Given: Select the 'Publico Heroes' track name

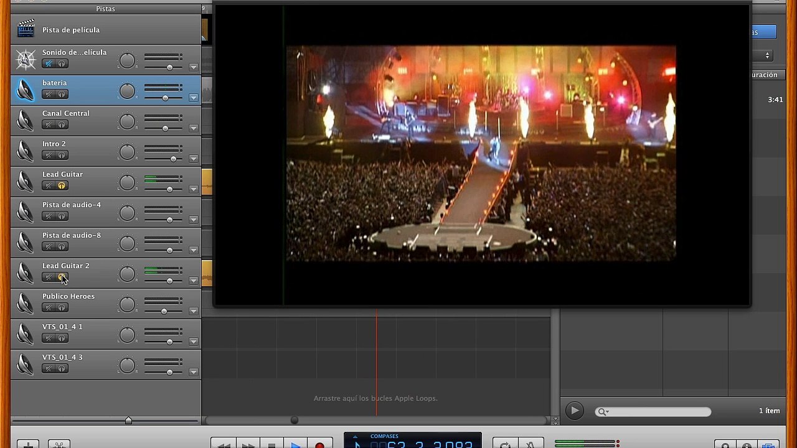Looking at the screenshot, I should 68,296.
